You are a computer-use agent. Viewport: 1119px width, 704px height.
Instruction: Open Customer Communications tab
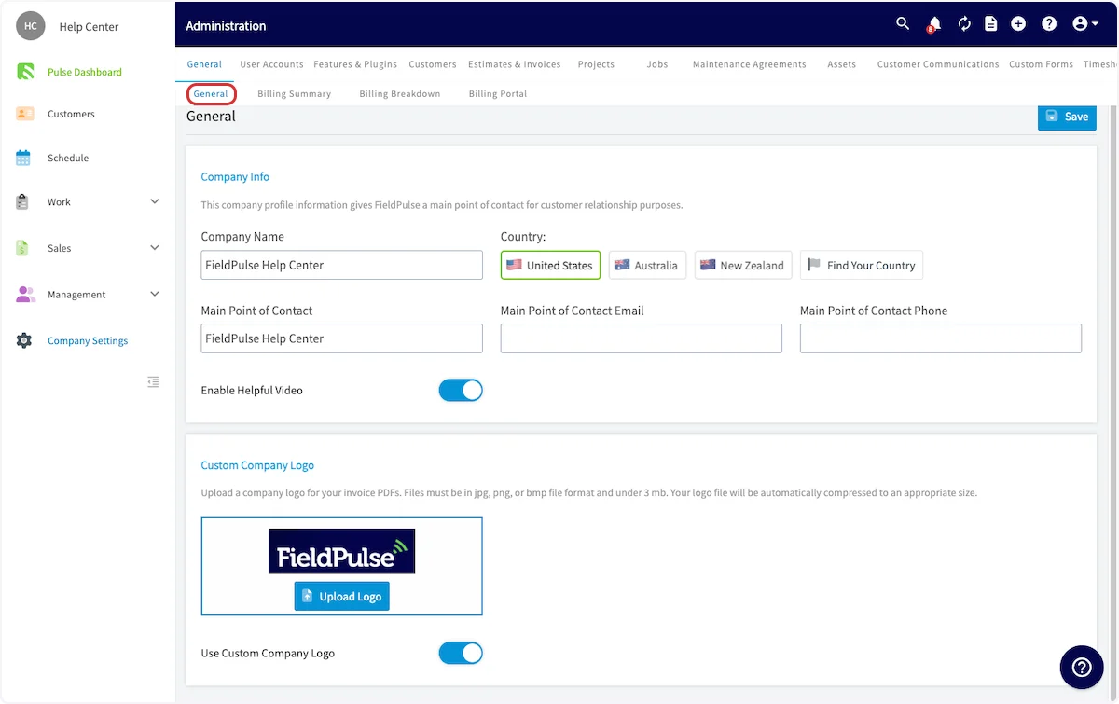(x=938, y=64)
